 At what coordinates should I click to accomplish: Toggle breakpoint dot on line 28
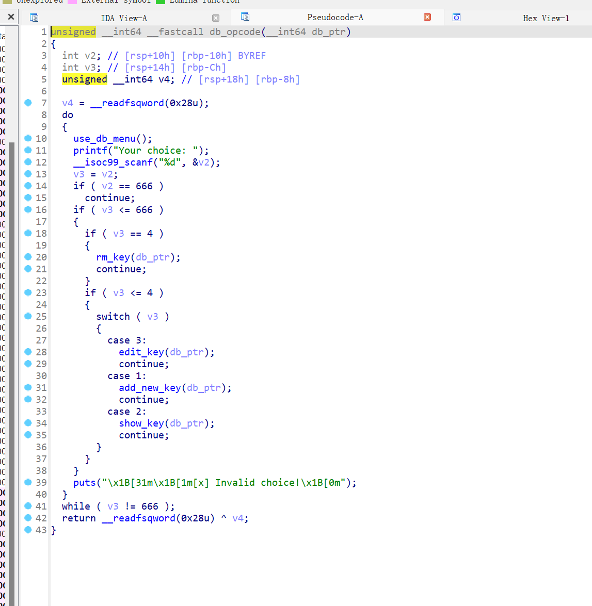pyautogui.click(x=28, y=352)
